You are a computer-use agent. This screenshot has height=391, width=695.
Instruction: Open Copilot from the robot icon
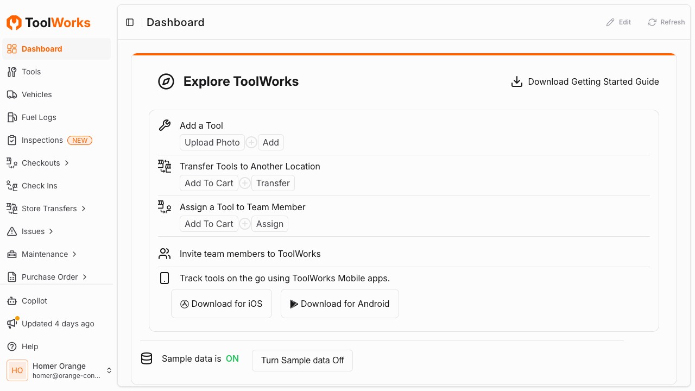point(12,301)
